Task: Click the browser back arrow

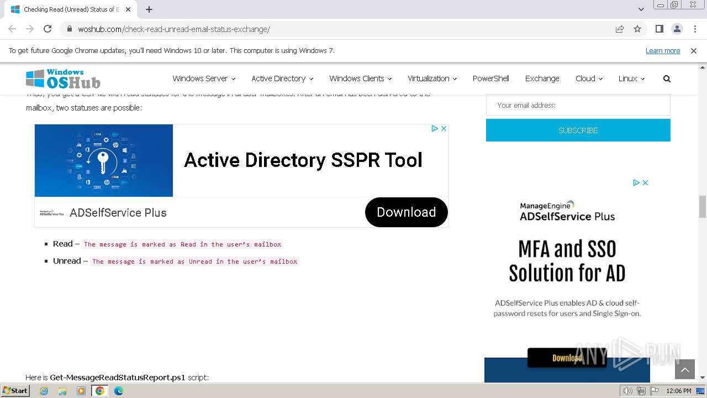Action: coord(12,29)
